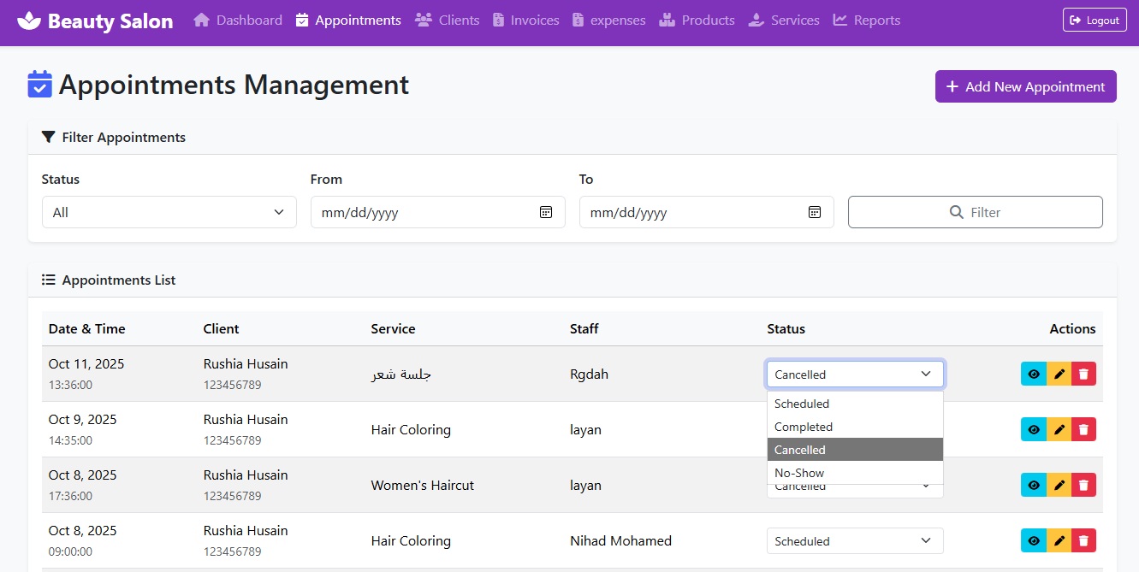Image resolution: width=1139 pixels, height=572 pixels.
Task: Click the edit pencil for Oct 9 appointment
Action: (1058, 429)
